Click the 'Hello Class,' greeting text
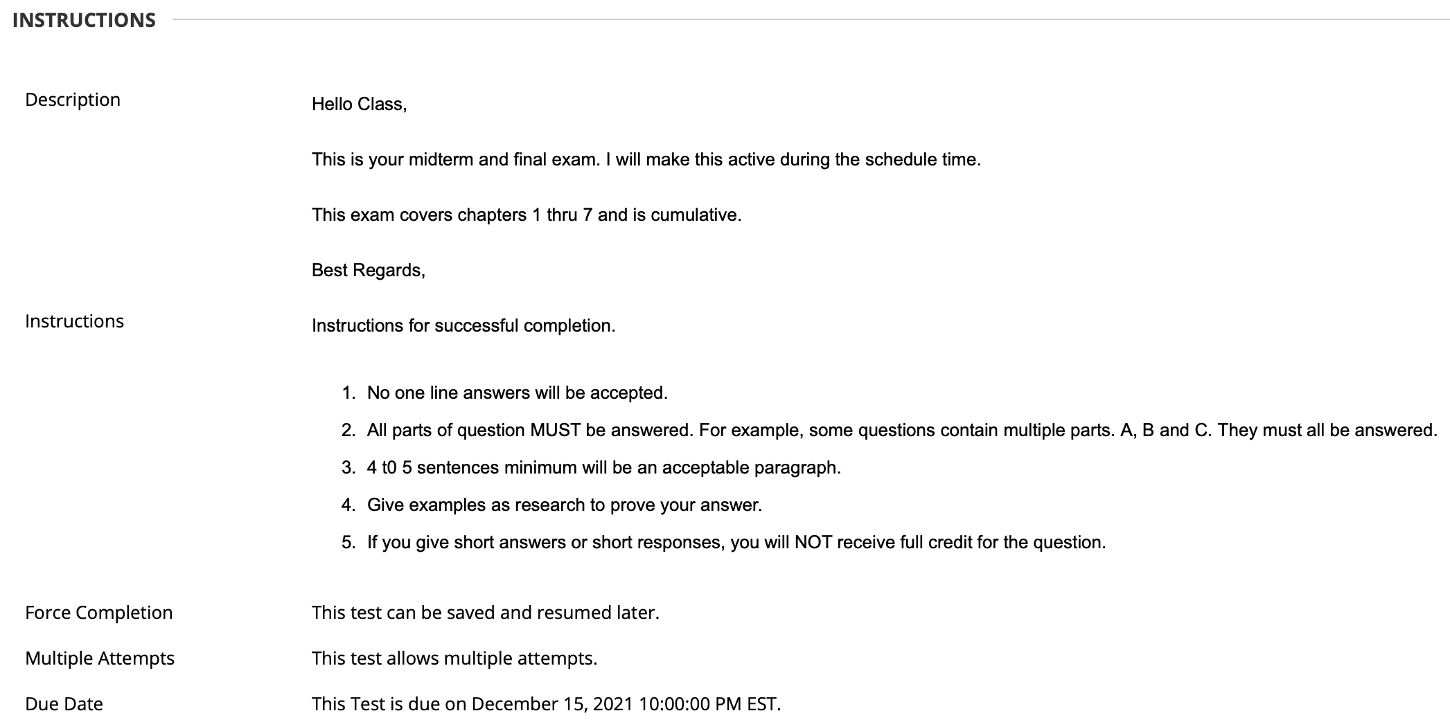This screenshot has height=720, width=1450. coord(359,105)
